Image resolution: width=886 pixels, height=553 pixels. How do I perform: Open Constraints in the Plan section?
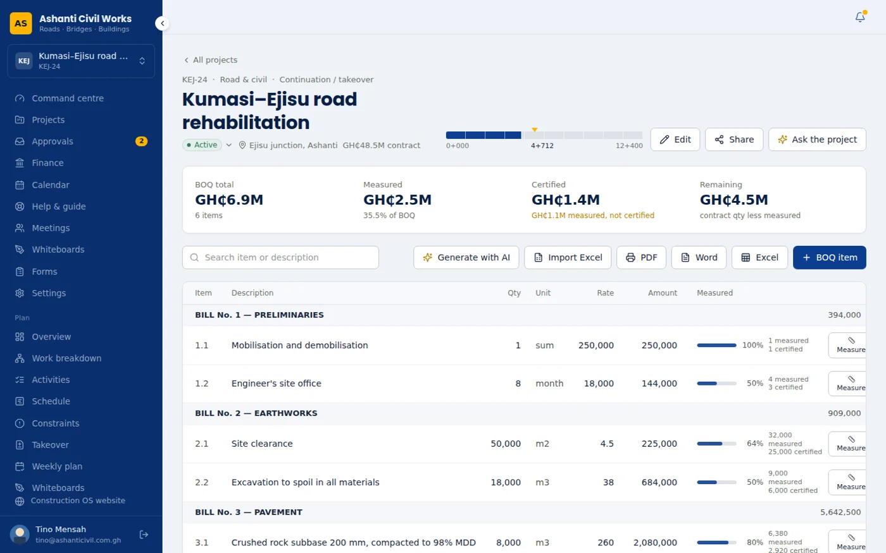click(81, 423)
